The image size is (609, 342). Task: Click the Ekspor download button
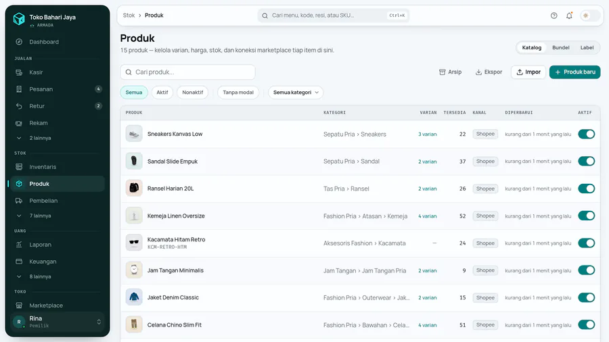point(489,72)
